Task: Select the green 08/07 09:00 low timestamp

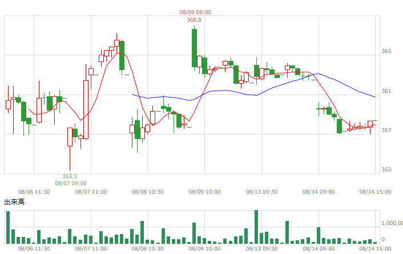Action: click(x=71, y=183)
